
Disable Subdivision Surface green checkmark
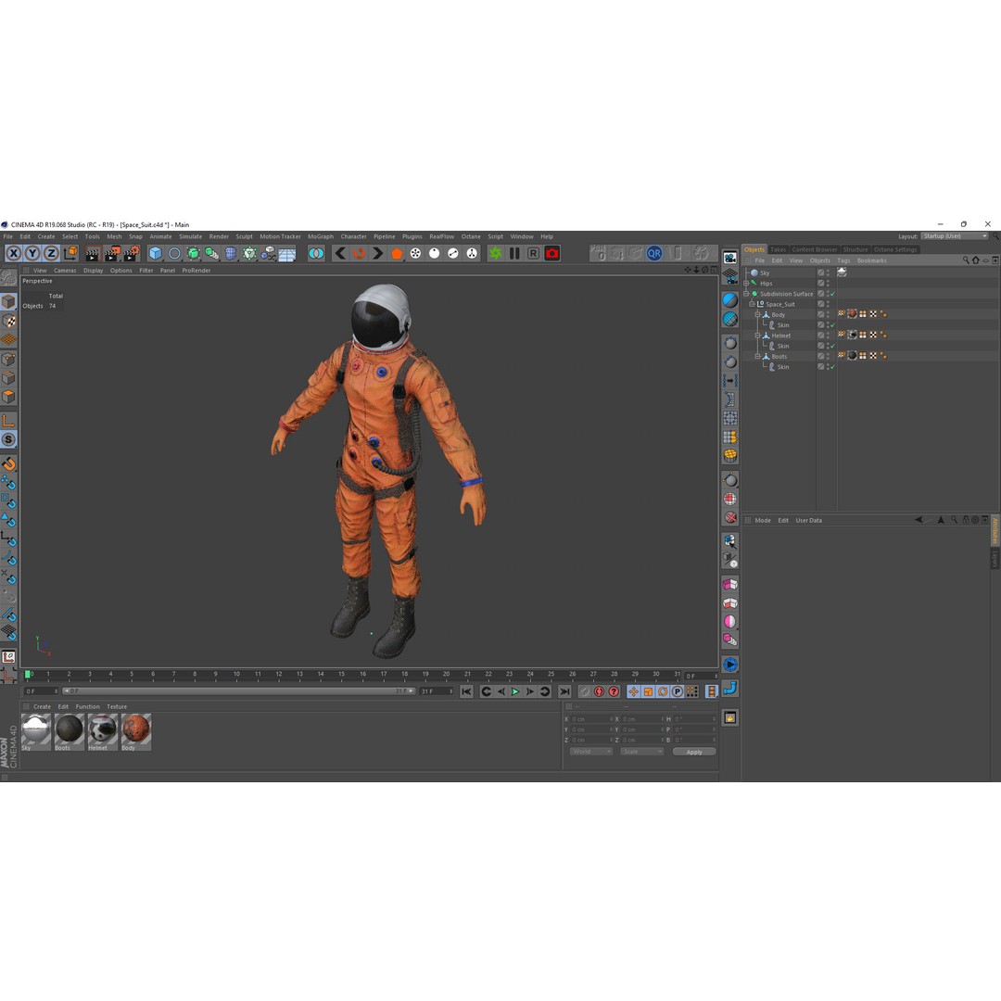[x=832, y=295]
